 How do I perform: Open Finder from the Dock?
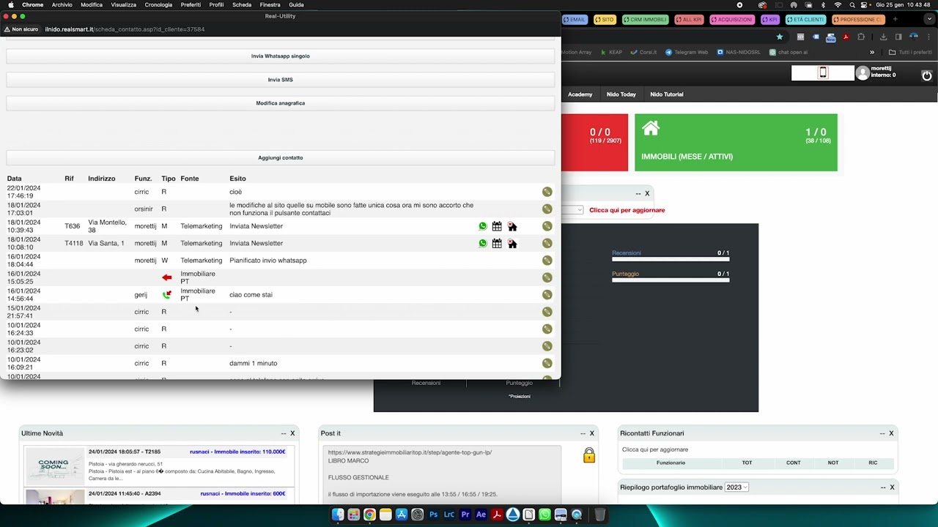tap(338, 515)
